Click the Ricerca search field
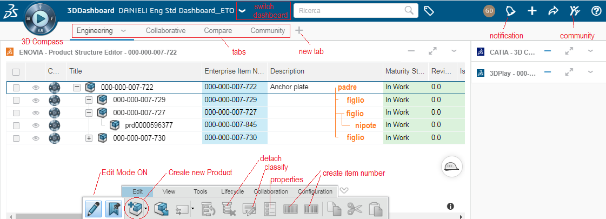Image resolution: width=606 pixels, height=219 pixels. (x=351, y=10)
